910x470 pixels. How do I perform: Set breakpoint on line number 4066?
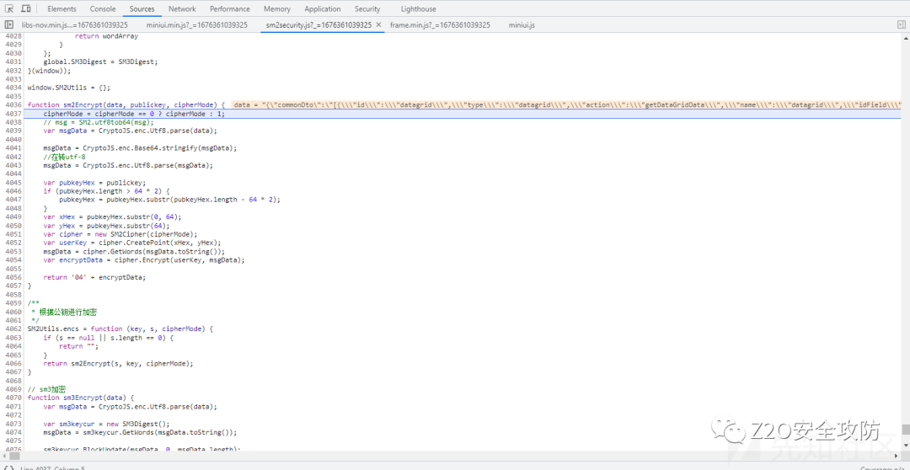pos(13,363)
